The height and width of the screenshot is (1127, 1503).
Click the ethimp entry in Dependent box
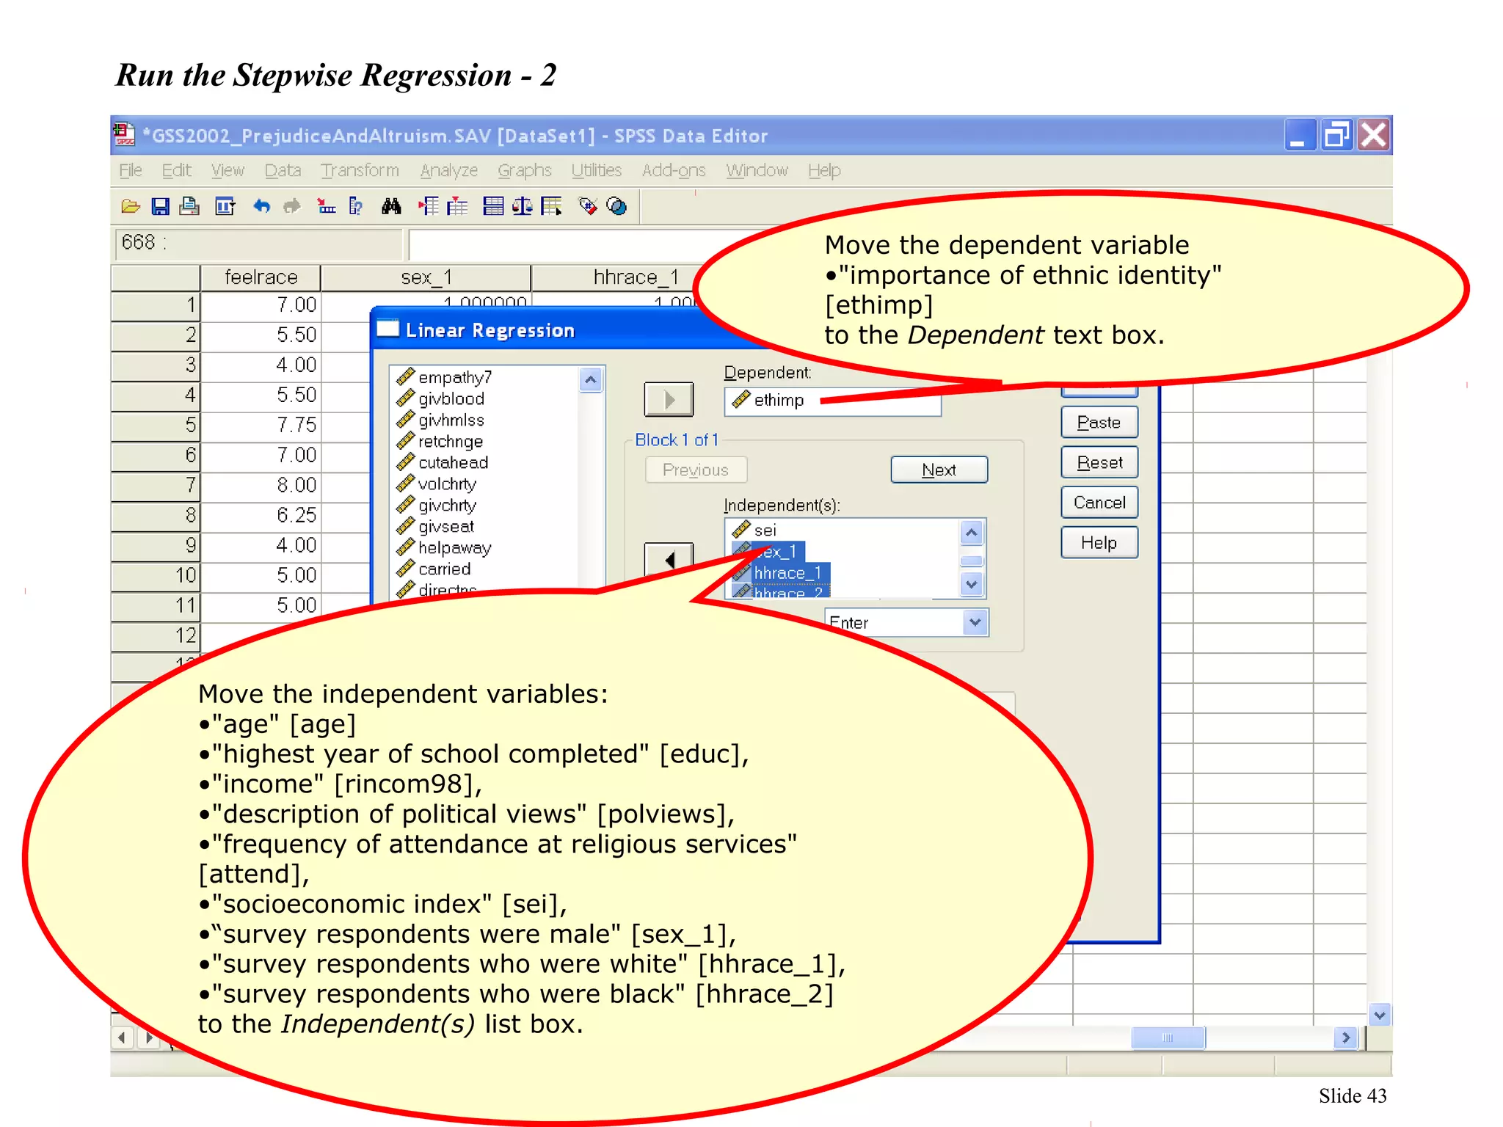pos(768,400)
